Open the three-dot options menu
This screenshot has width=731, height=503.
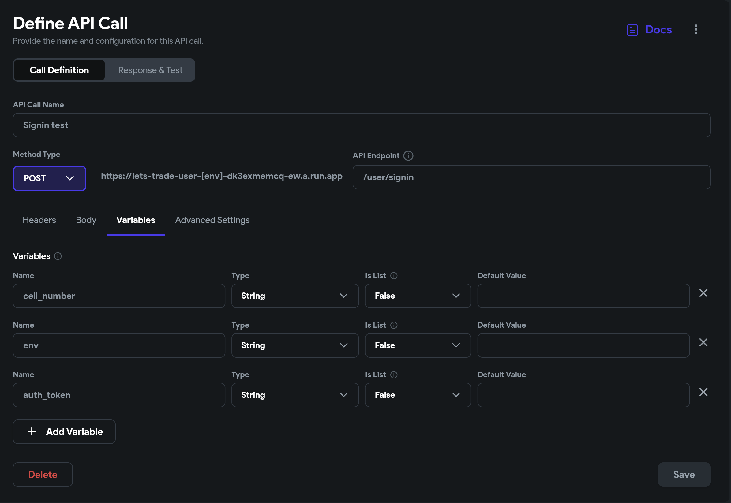coord(696,30)
